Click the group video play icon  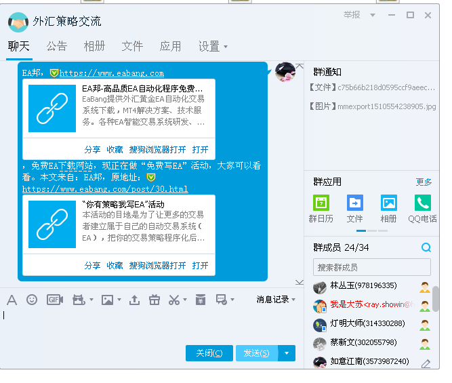79,300
